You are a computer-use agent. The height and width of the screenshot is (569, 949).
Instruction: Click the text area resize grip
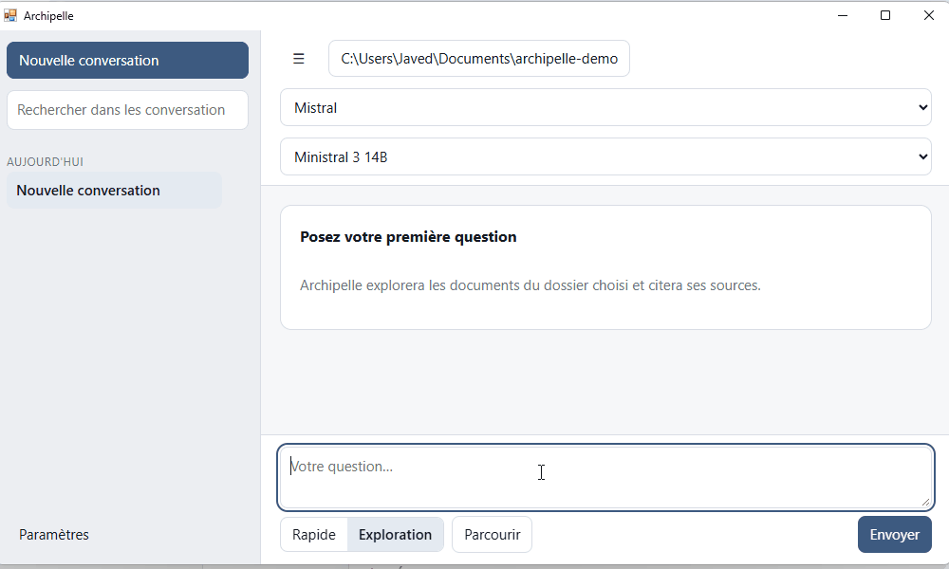pos(925,502)
